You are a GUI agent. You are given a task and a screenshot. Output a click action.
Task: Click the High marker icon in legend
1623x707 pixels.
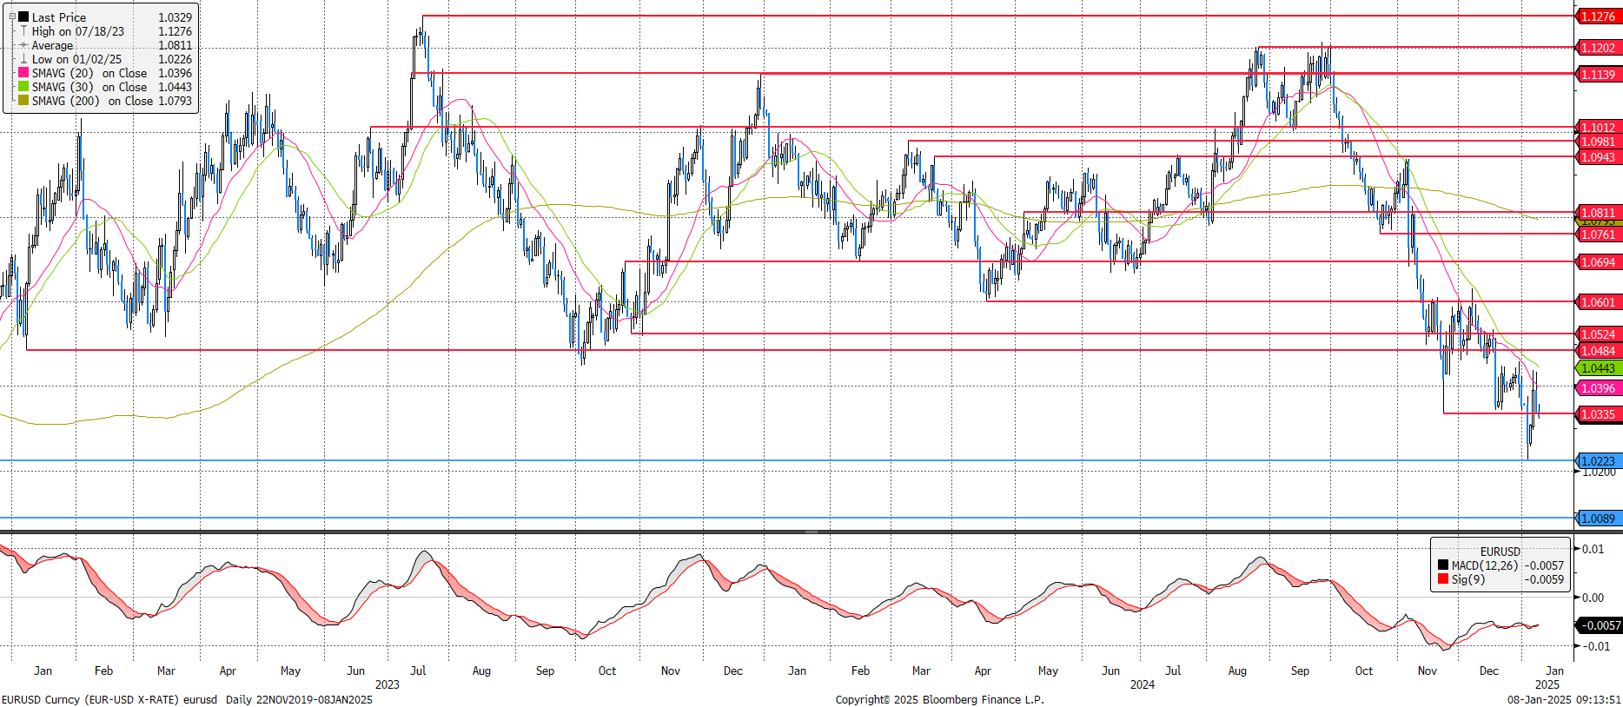[x=23, y=31]
